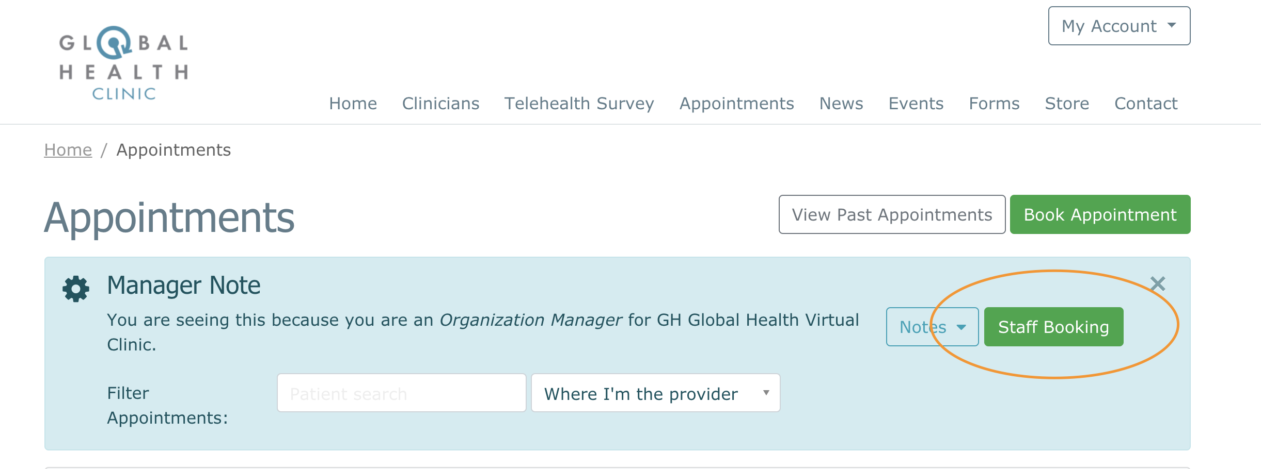Click the Home breadcrumb link
The width and height of the screenshot is (1261, 469).
pyautogui.click(x=68, y=150)
